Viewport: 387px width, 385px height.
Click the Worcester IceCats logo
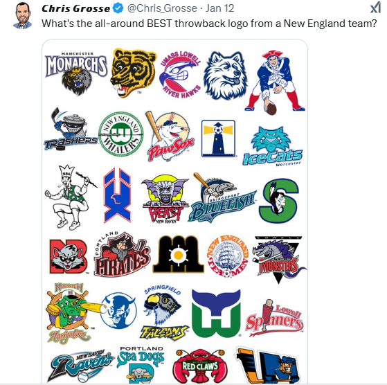pyautogui.click(x=273, y=147)
